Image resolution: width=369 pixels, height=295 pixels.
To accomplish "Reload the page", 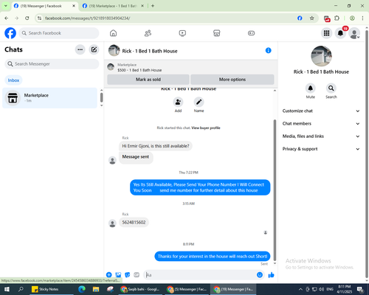I will coord(27,18).
